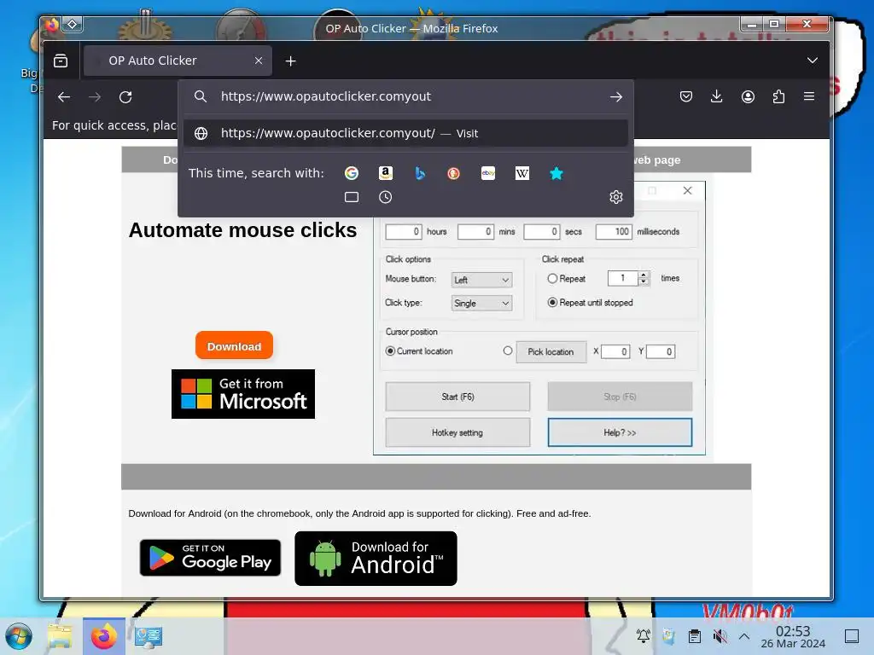This screenshot has width=874, height=655.
Task: Click the mins input field
Action: pyautogui.click(x=475, y=232)
